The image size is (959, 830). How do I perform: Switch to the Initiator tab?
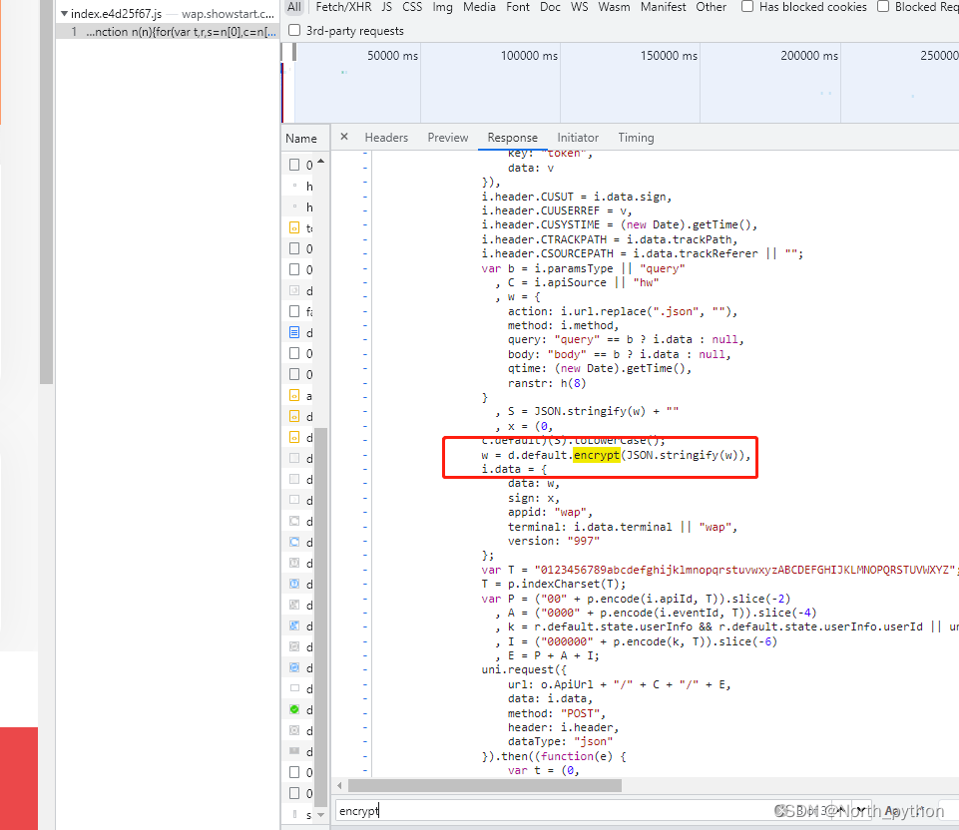click(578, 138)
